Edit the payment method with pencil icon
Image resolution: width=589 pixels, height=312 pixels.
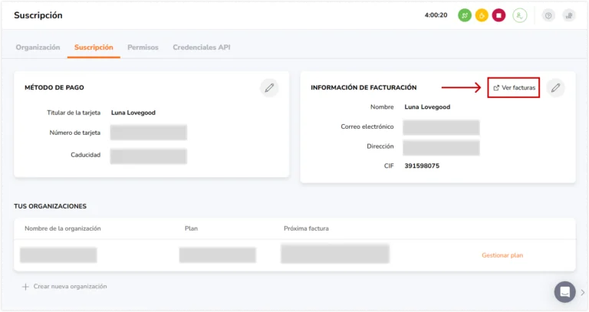269,88
